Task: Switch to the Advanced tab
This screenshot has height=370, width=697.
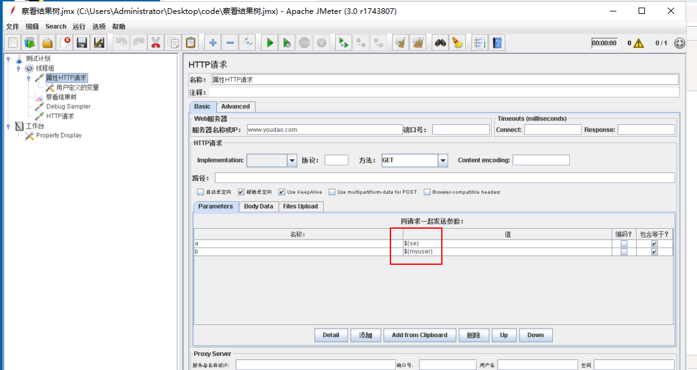Action: click(x=236, y=106)
